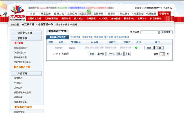Jump to last page with 尾页

[x=120, y=54]
